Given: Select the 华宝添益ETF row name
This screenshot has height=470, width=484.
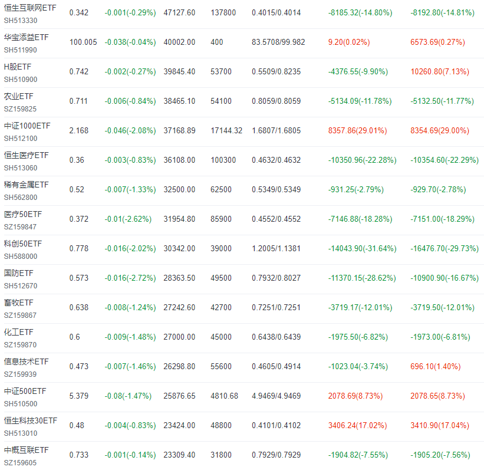Looking at the screenshot, I should coord(27,37).
